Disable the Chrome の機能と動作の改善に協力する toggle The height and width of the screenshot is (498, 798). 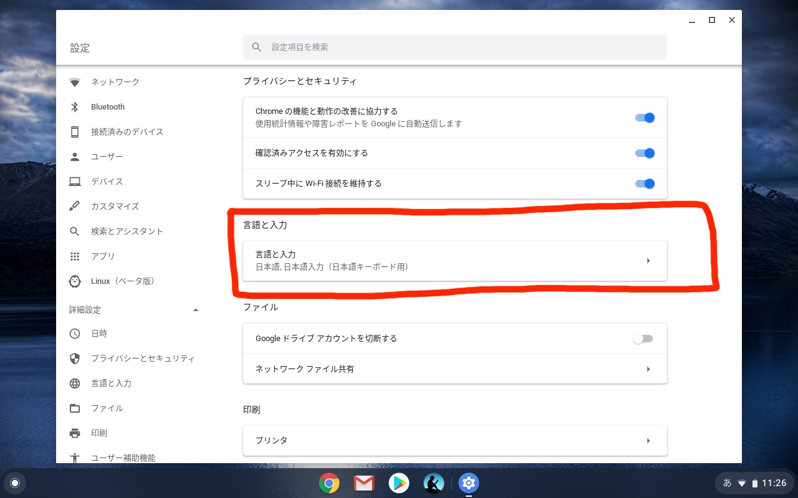pos(645,117)
